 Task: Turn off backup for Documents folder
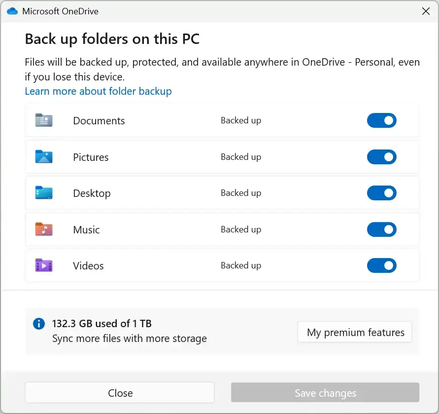click(x=381, y=120)
